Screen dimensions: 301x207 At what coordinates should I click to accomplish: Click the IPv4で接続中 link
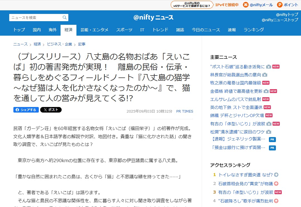227,5
